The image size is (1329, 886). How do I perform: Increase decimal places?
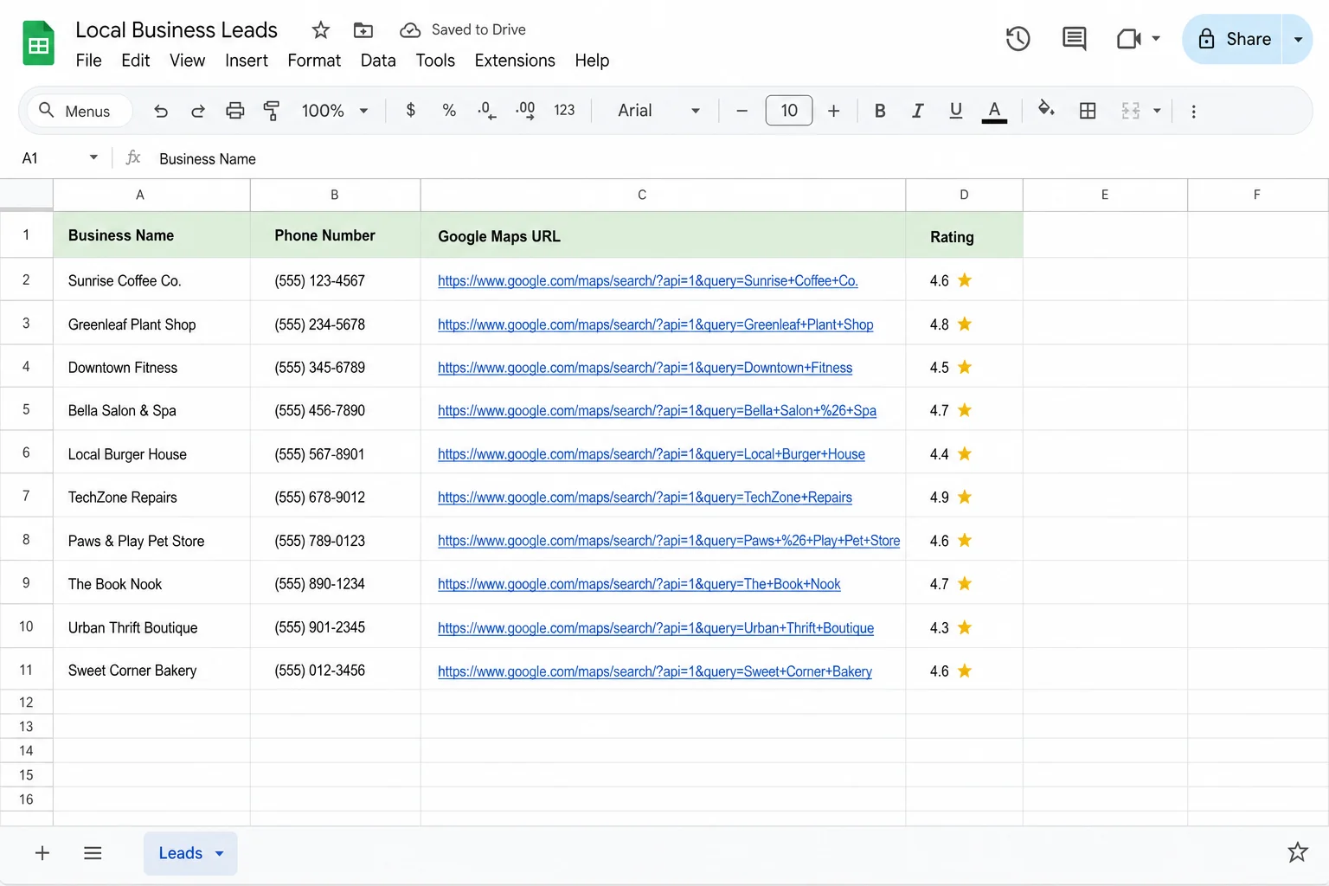pos(525,111)
